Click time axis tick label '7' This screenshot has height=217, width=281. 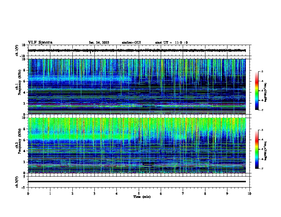click(183, 194)
